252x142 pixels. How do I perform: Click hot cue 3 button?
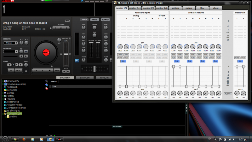pos(67,28)
